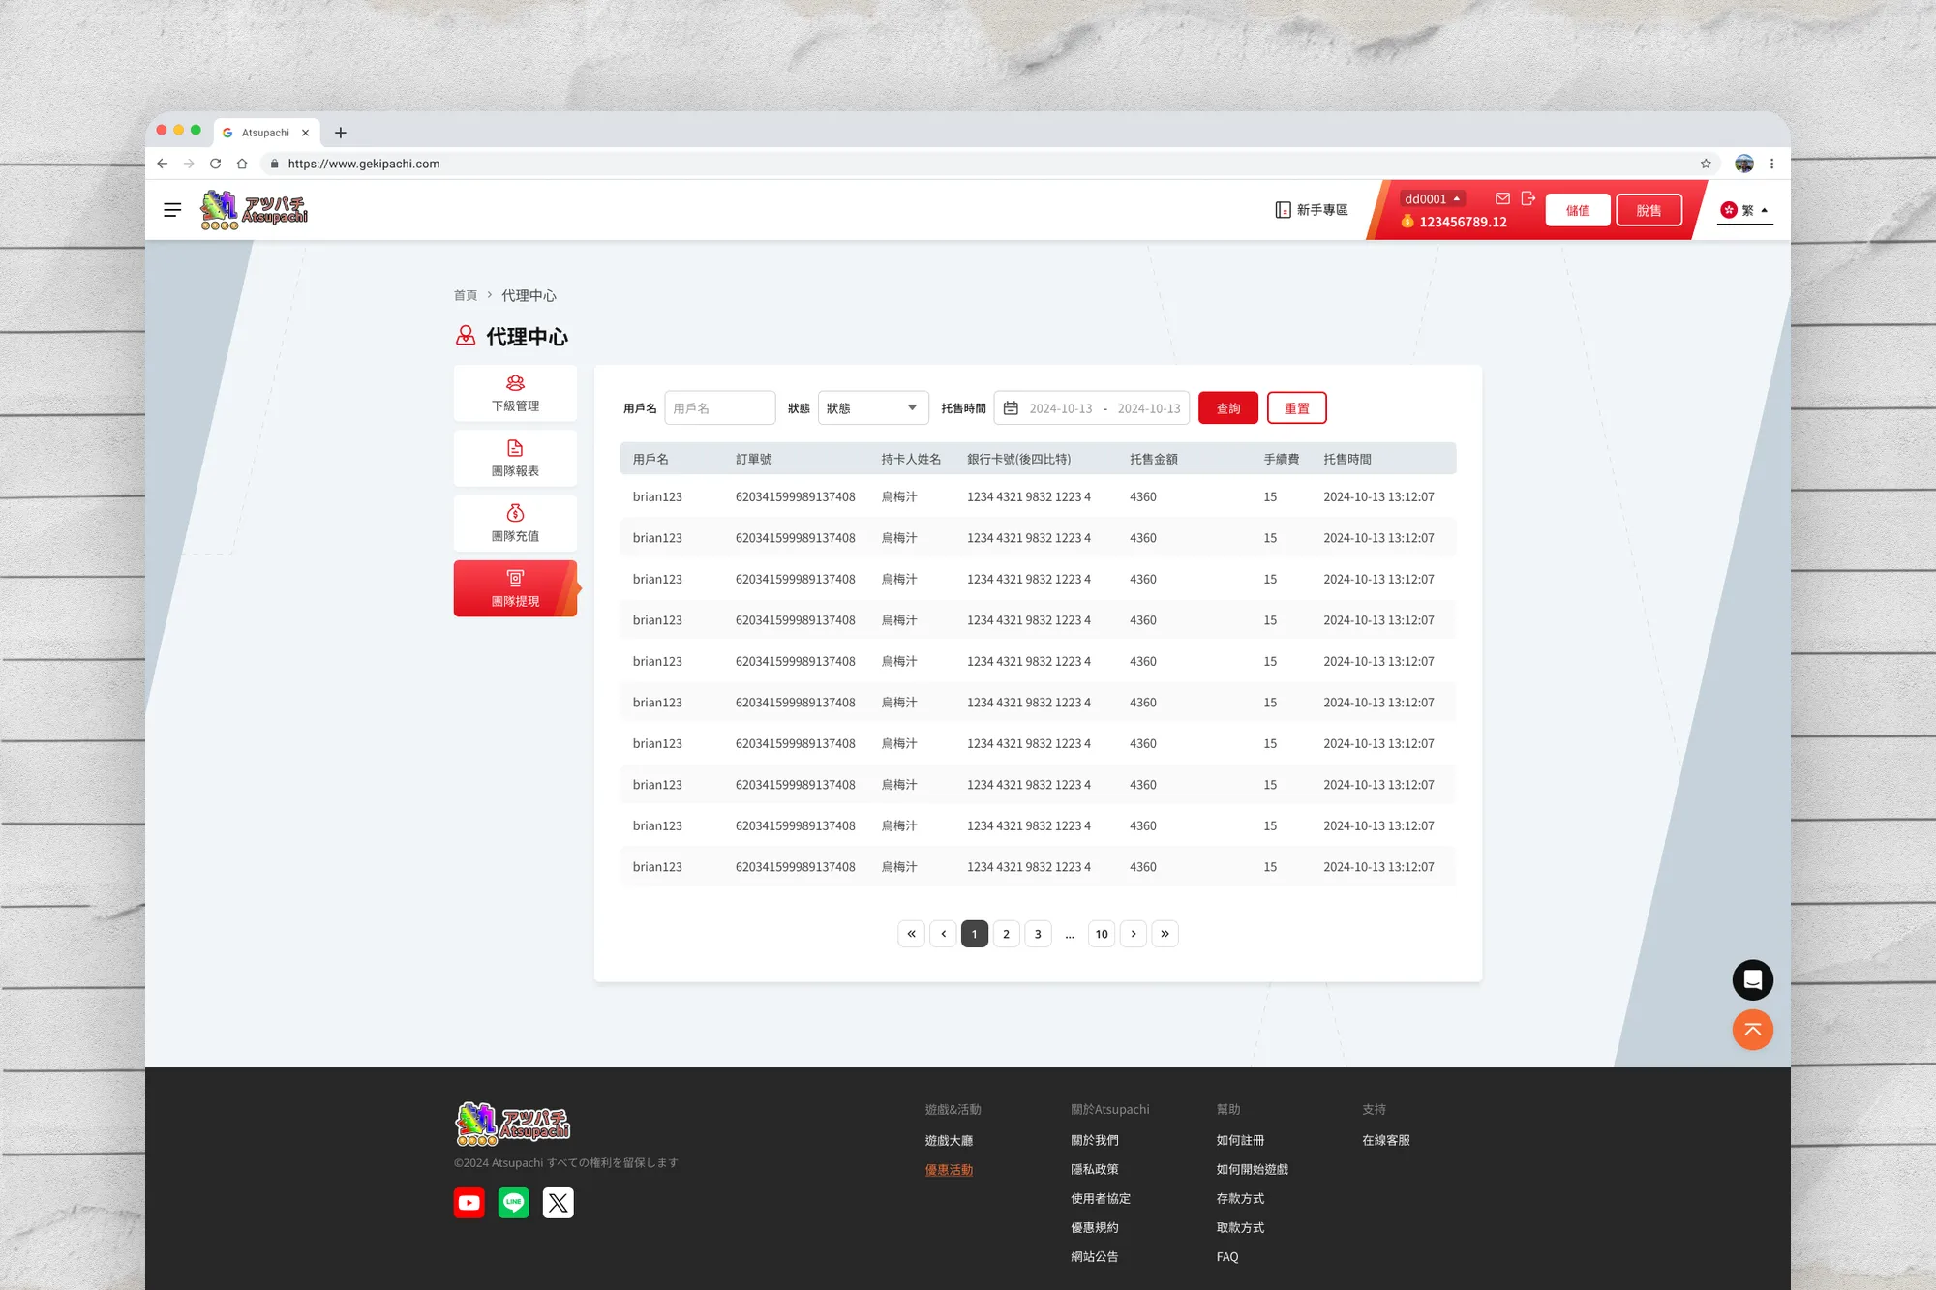This screenshot has width=1936, height=1290.
Task: Click the gold coin balance icon
Action: (x=1407, y=222)
